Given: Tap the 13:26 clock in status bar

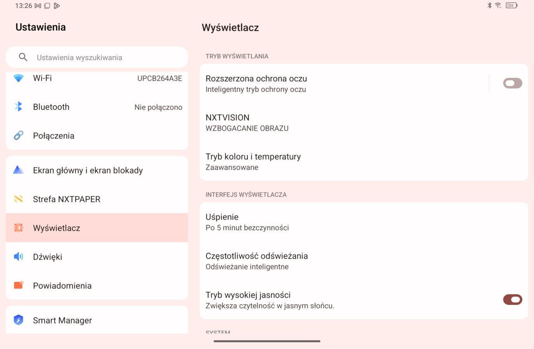Looking at the screenshot, I should (24, 6).
